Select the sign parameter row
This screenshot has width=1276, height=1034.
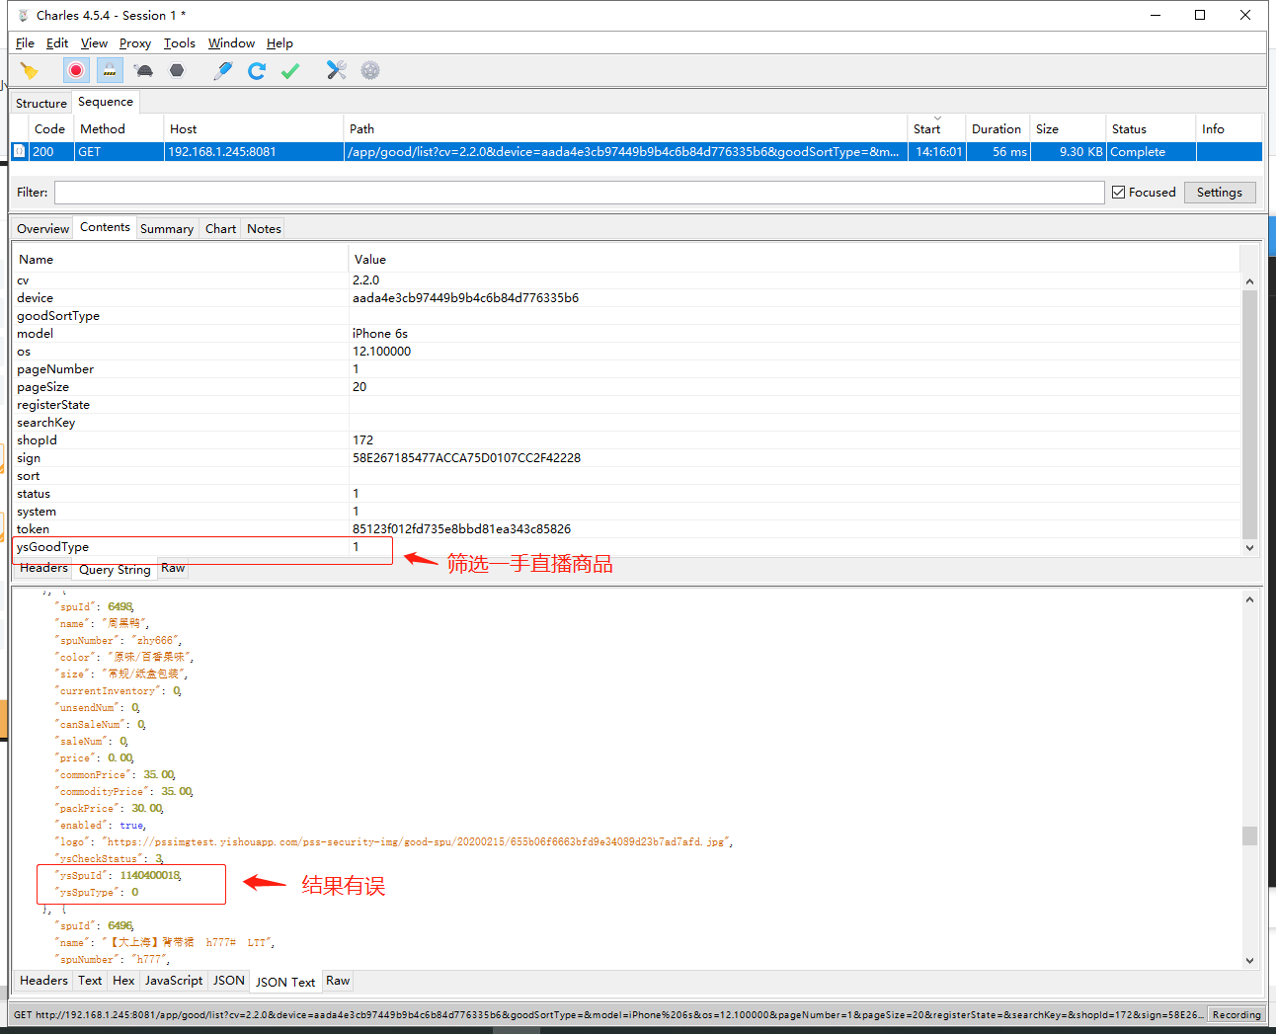point(626,458)
